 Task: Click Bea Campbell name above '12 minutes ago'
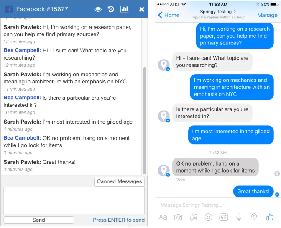point(23,50)
